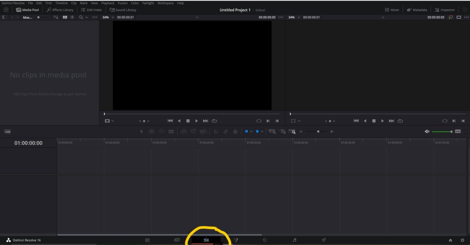470x245 pixels.
Task: Click the Detail Zoom icon
Action: tap(282, 132)
